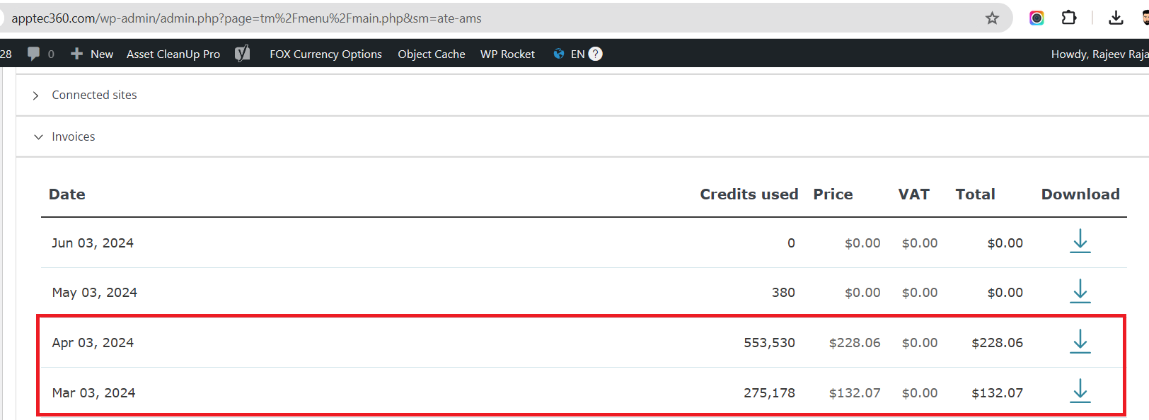Click the comments bubble in admin bar
1149x420 pixels.
(33, 54)
